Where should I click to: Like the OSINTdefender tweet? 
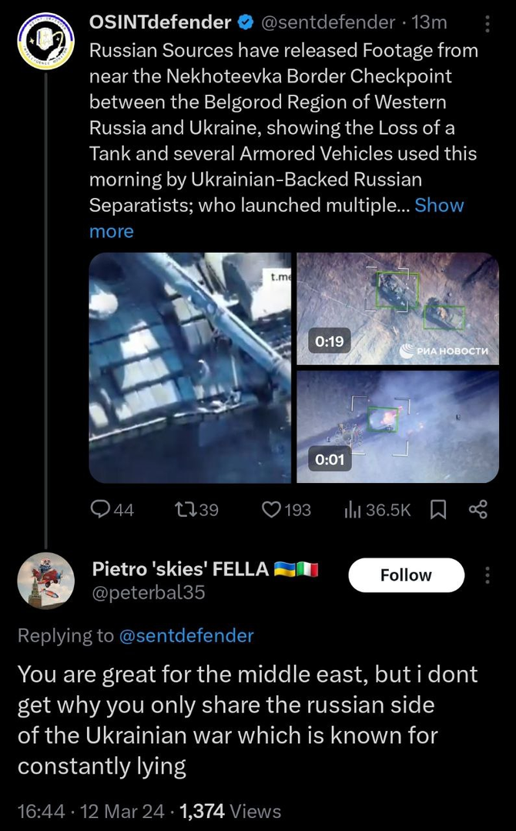point(272,509)
